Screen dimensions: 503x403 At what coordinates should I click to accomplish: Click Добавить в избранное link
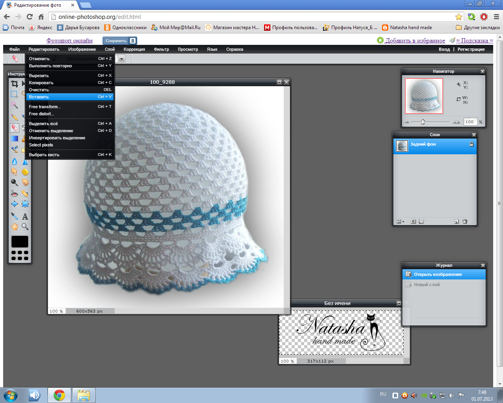pos(415,41)
